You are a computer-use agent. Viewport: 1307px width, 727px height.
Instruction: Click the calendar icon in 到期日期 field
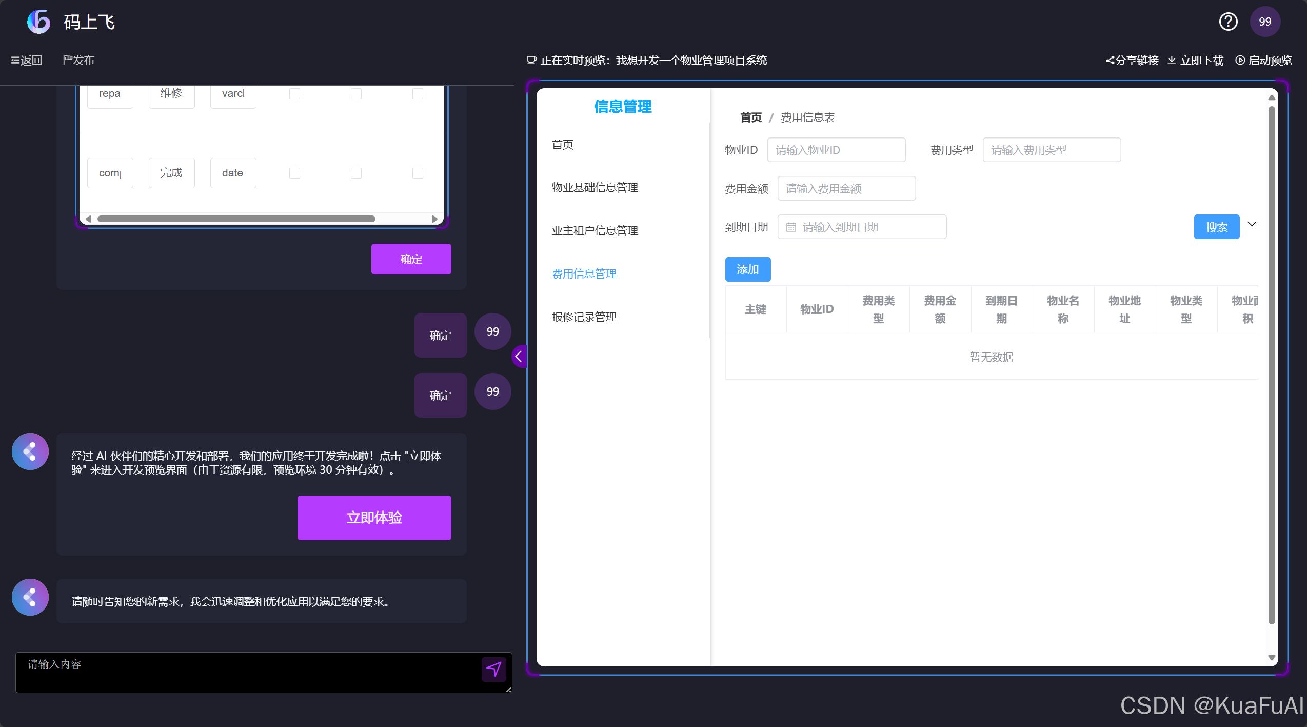pos(791,226)
